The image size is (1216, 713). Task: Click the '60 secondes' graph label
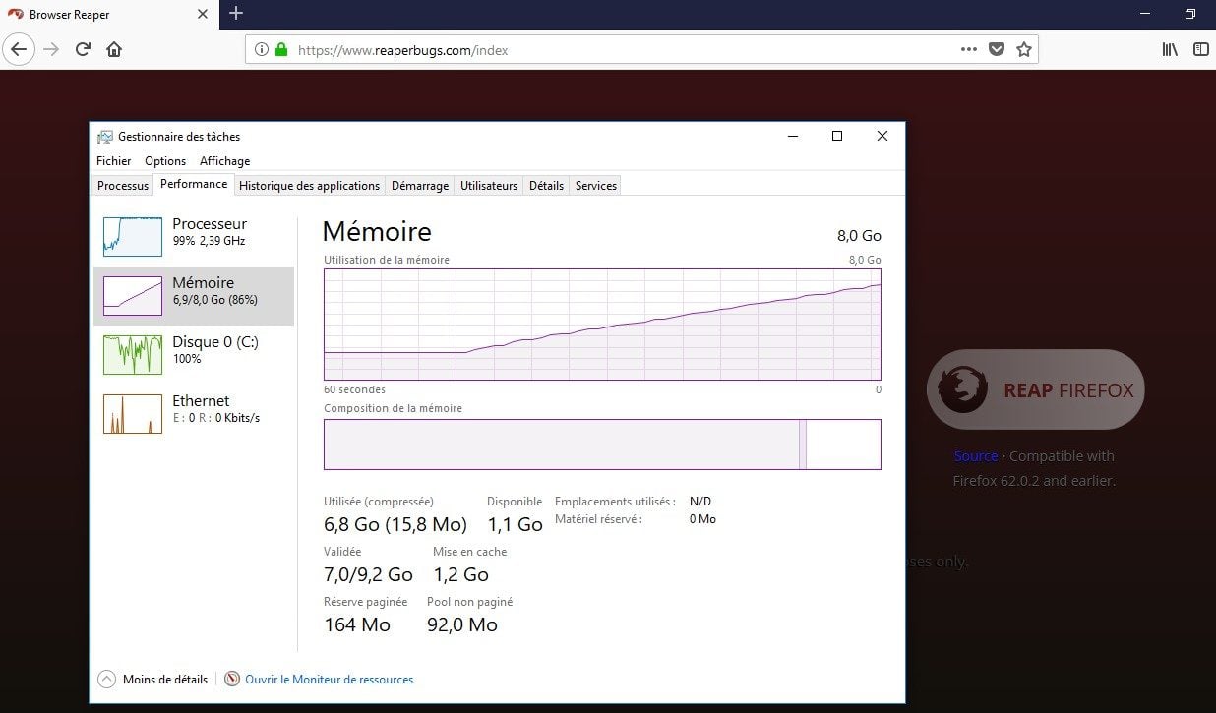click(354, 389)
